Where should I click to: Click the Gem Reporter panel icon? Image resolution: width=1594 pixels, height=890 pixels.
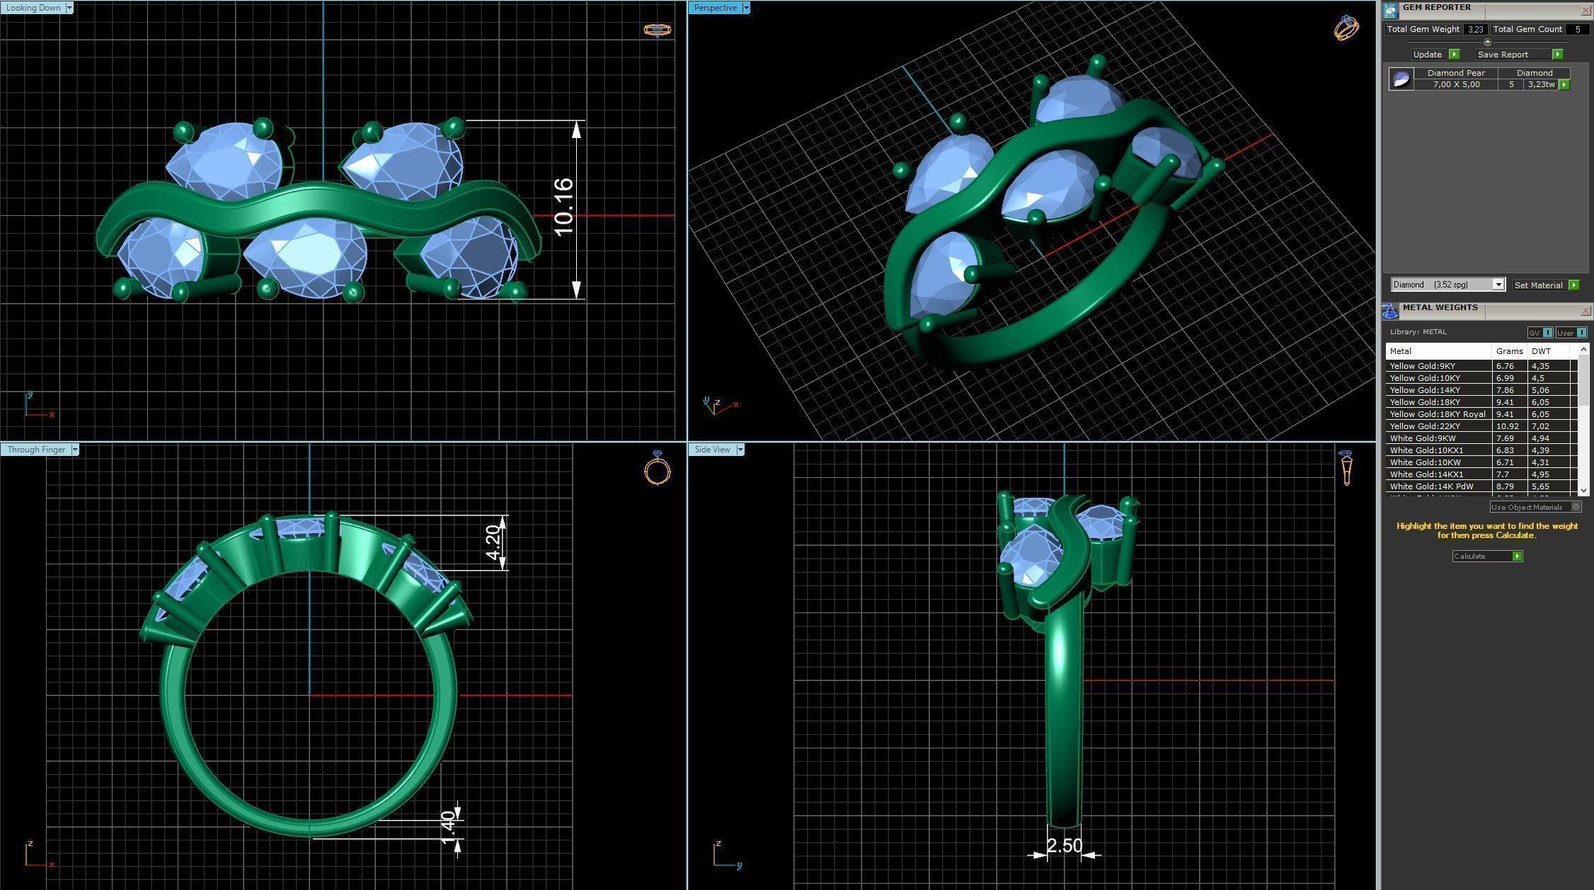[x=1390, y=10]
